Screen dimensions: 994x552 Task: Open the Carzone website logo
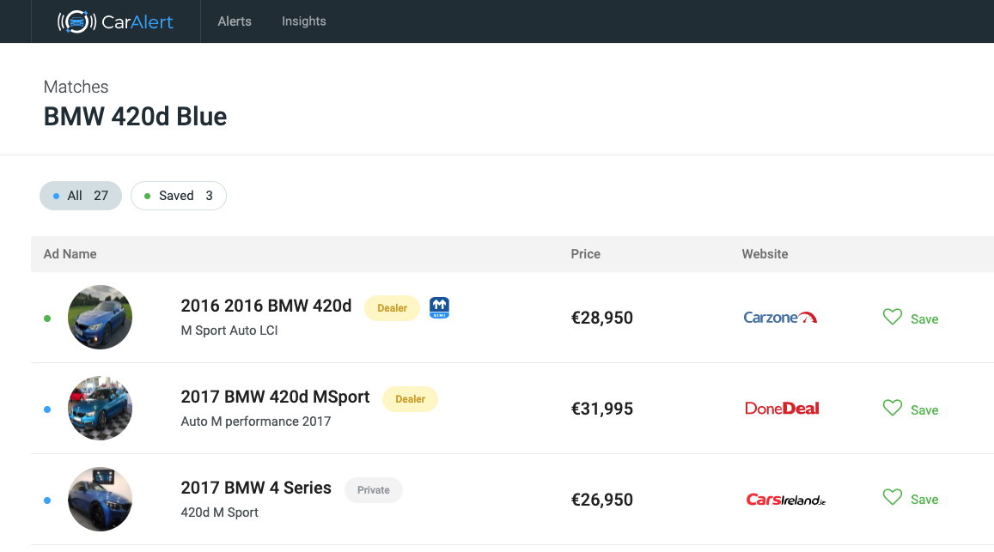coord(780,318)
